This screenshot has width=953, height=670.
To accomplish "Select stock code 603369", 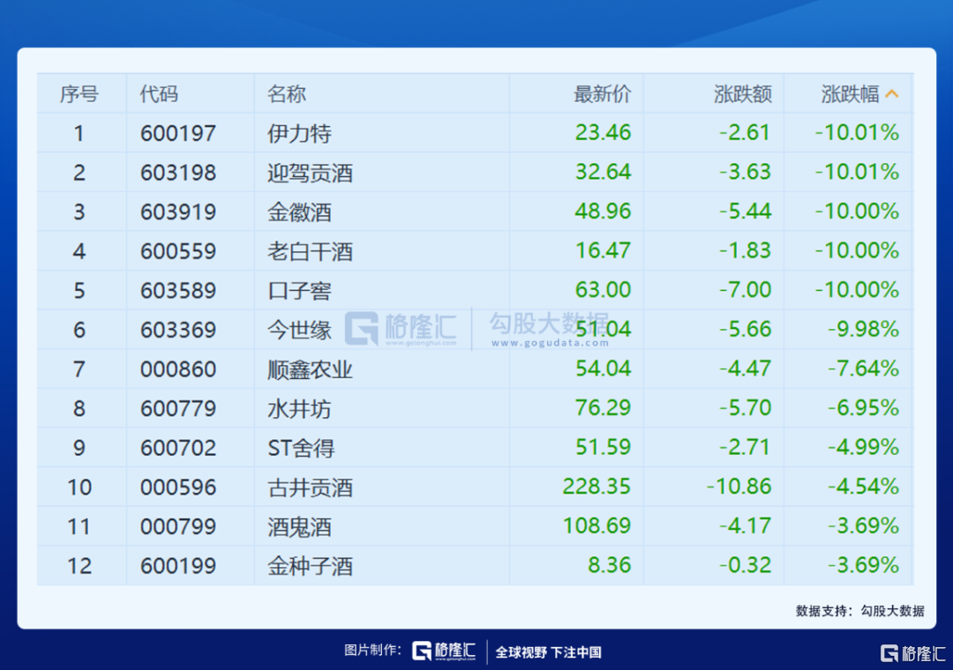I will pos(178,330).
